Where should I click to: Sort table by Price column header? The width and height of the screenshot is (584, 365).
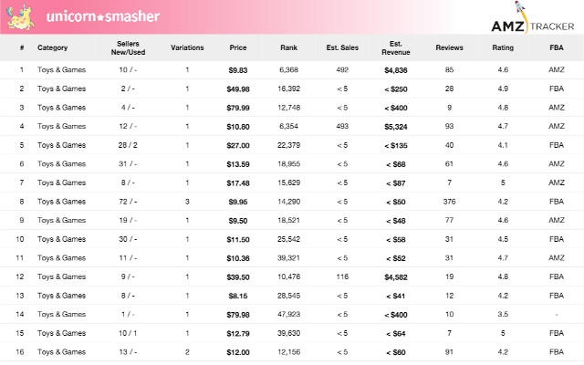pos(238,47)
